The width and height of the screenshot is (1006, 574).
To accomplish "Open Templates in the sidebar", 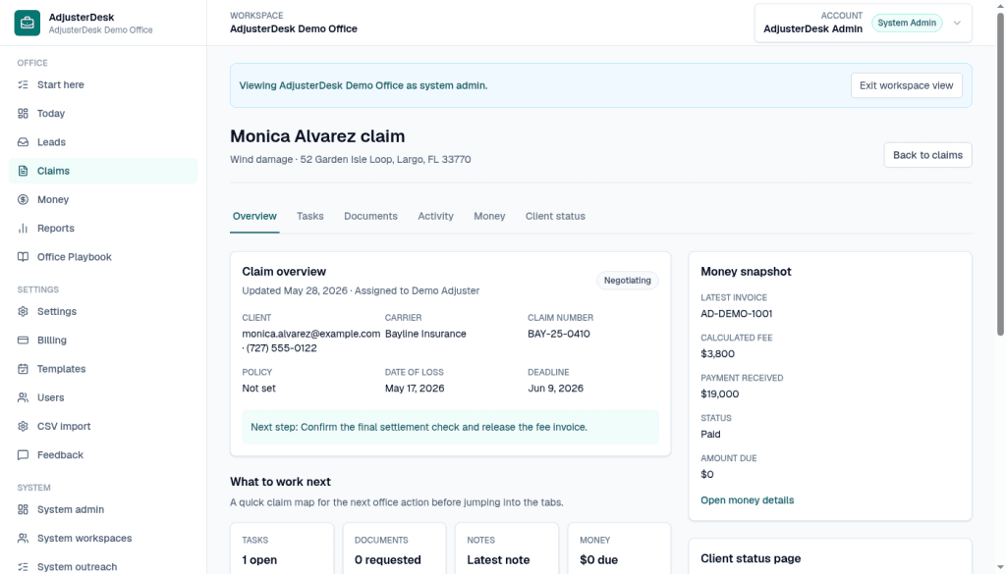I will coord(103,369).
